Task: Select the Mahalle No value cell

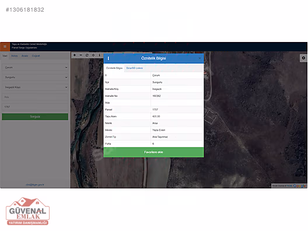Action: [177, 96]
